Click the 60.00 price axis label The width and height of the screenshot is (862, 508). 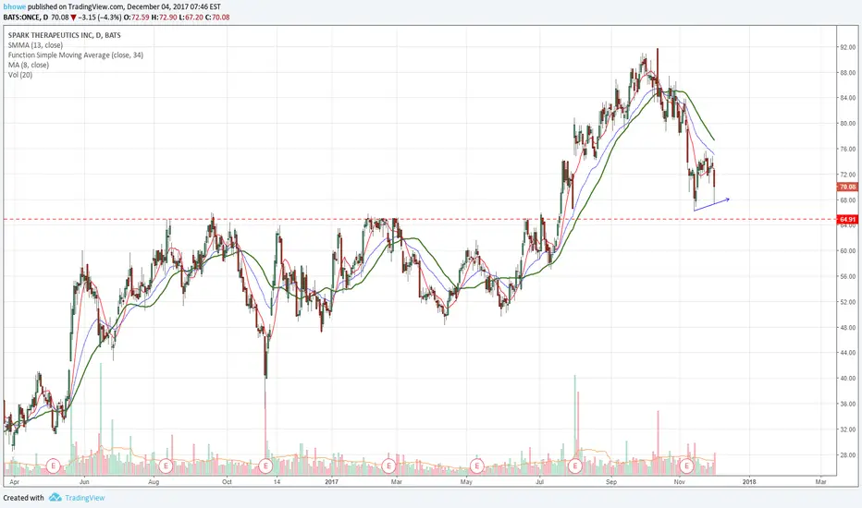(847, 251)
